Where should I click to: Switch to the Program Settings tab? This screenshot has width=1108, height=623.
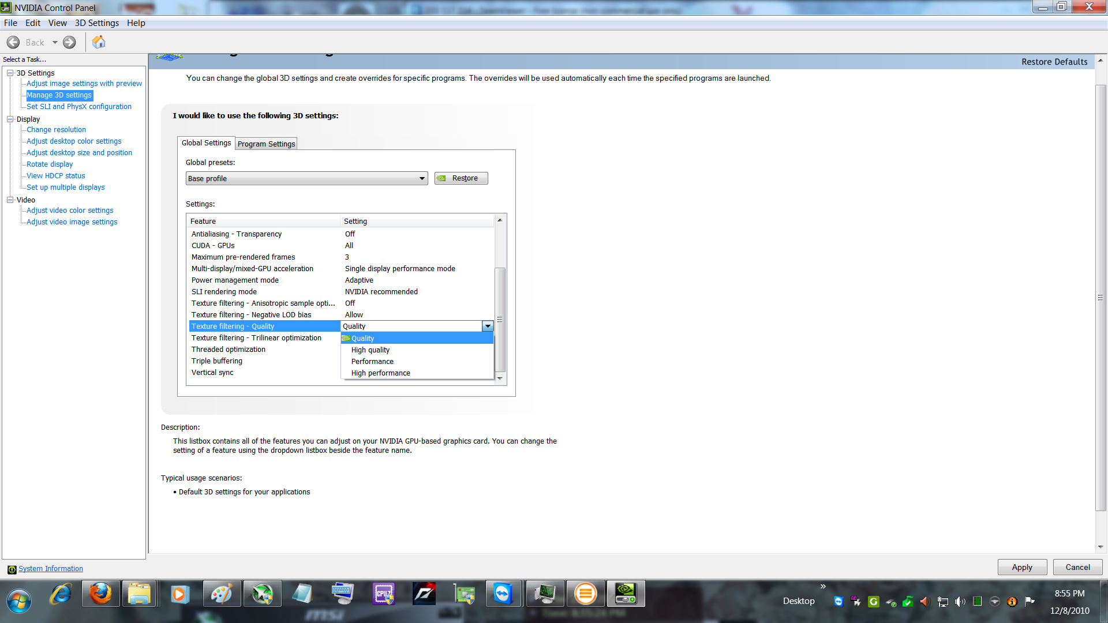click(x=266, y=144)
